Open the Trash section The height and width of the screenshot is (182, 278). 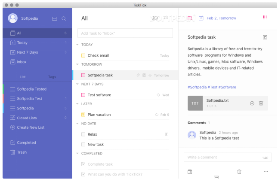pyautogui.click(x=37, y=152)
